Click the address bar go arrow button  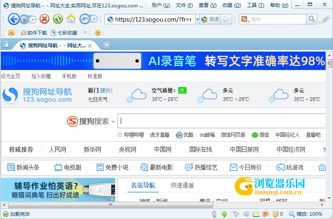click(x=226, y=19)
